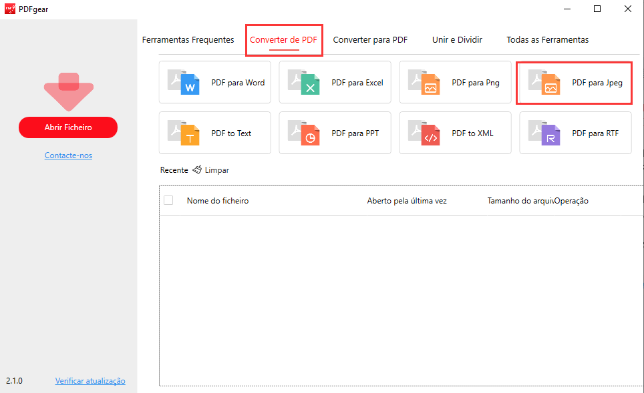The image size is (644, 393).
Task: Open the Contacte-nos link
Action: tap(68, 155)
